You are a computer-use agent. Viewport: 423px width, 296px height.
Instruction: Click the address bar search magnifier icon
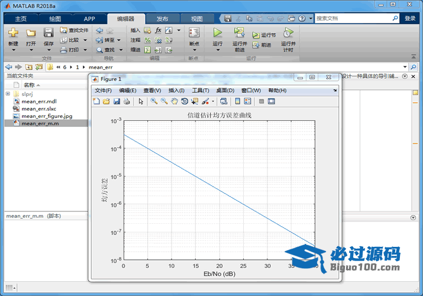[413, 67]
